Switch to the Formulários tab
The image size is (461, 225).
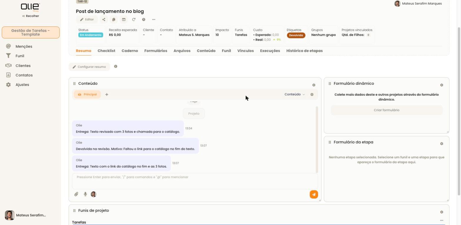(156, 51)
